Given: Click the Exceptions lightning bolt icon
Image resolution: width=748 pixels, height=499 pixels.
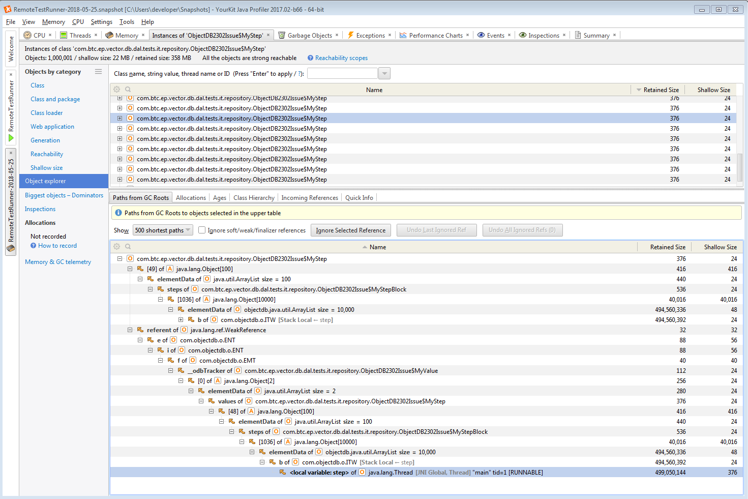Looking at the screenshot, I should (x=350, y=35).
